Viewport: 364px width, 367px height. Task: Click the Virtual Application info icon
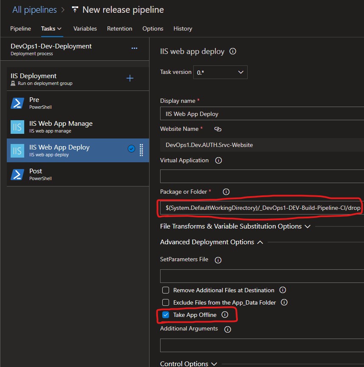pos(218,160)
